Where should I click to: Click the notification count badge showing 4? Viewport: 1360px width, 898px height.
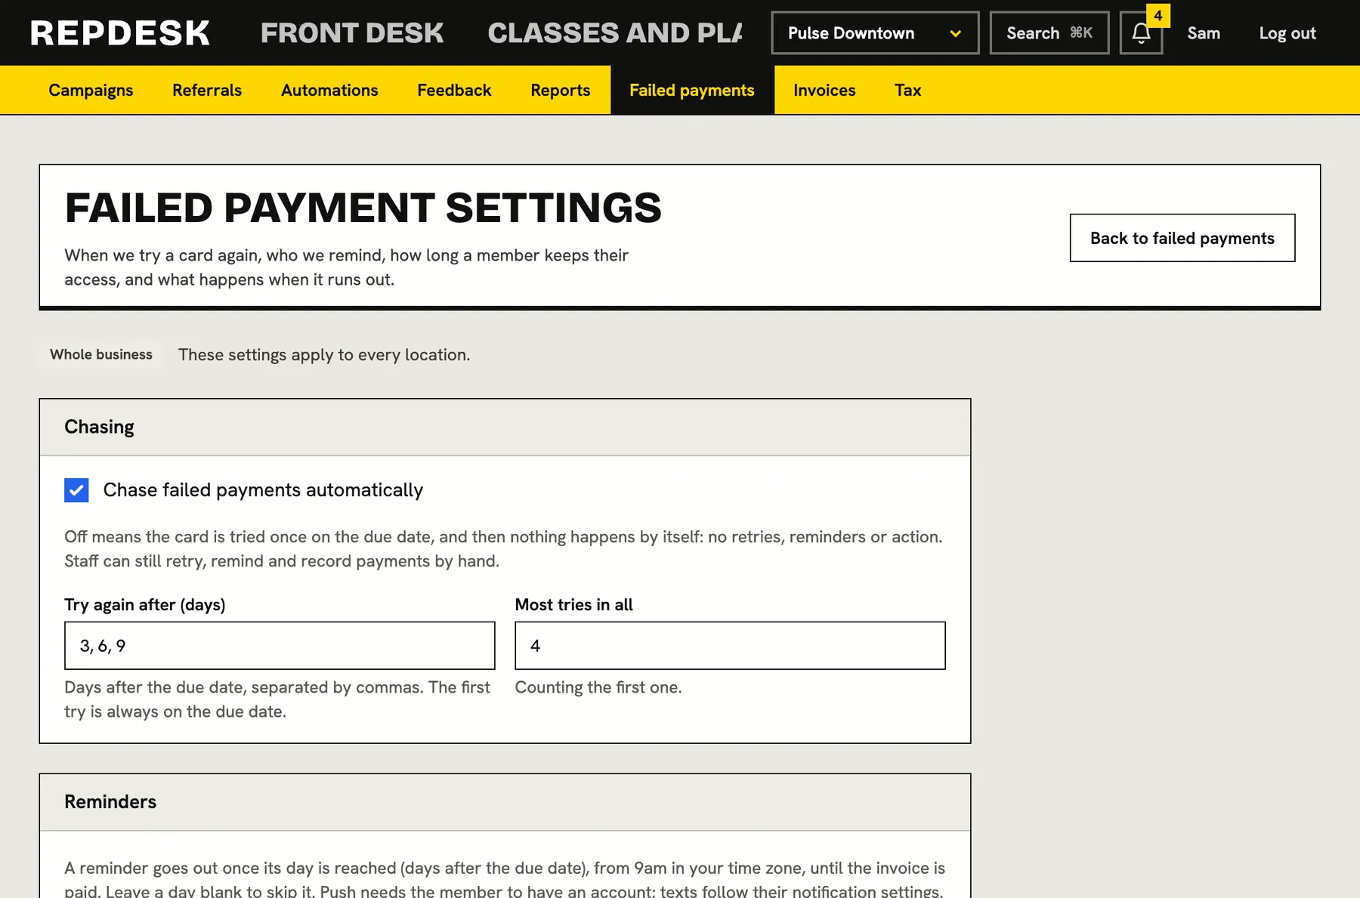(1158, 15)
